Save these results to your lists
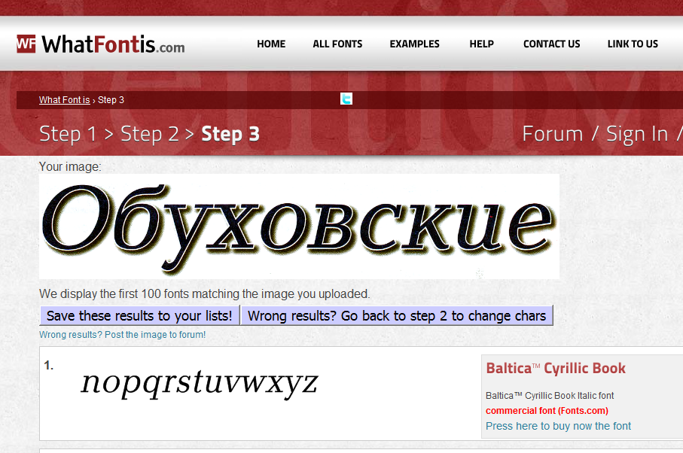Image resolution: width=683 pixels, height=453 pixels. pyautogui.click(x=139, y=315)
